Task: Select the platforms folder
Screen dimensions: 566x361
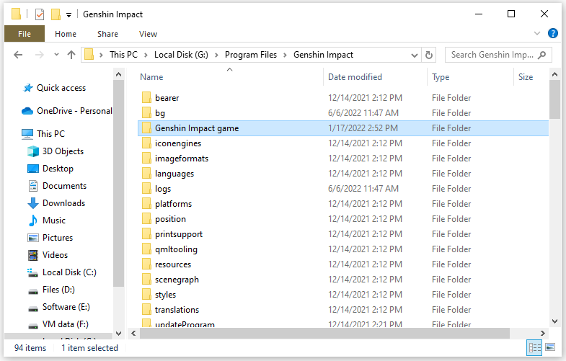Action: [343, 204]
